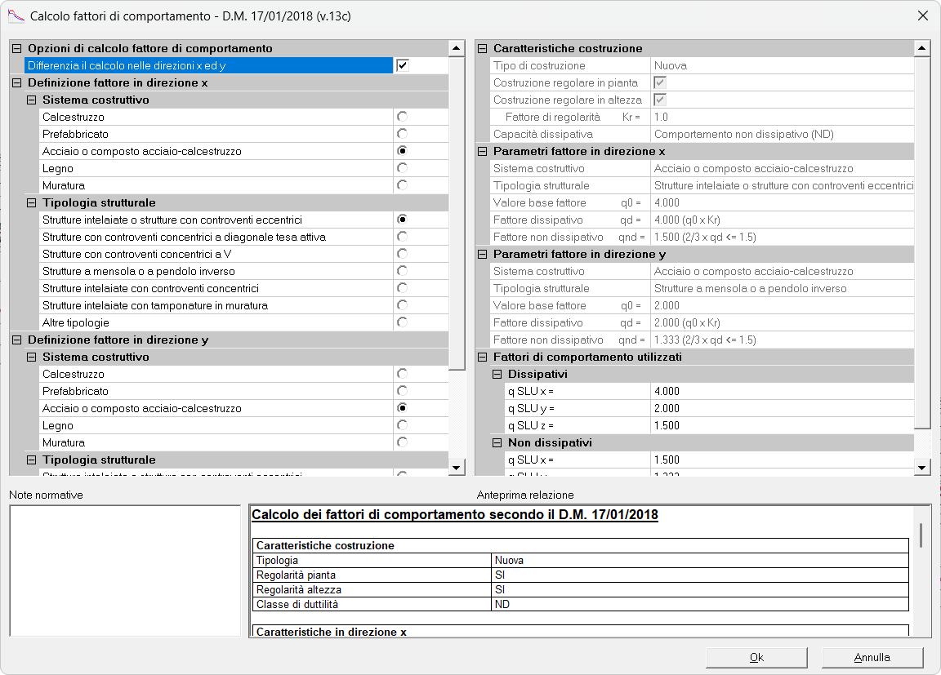This screenshot has height=675, width=941.
Task: Click the Anteprima relazione scrollbar thumb
Action: [x=921, y=535]
